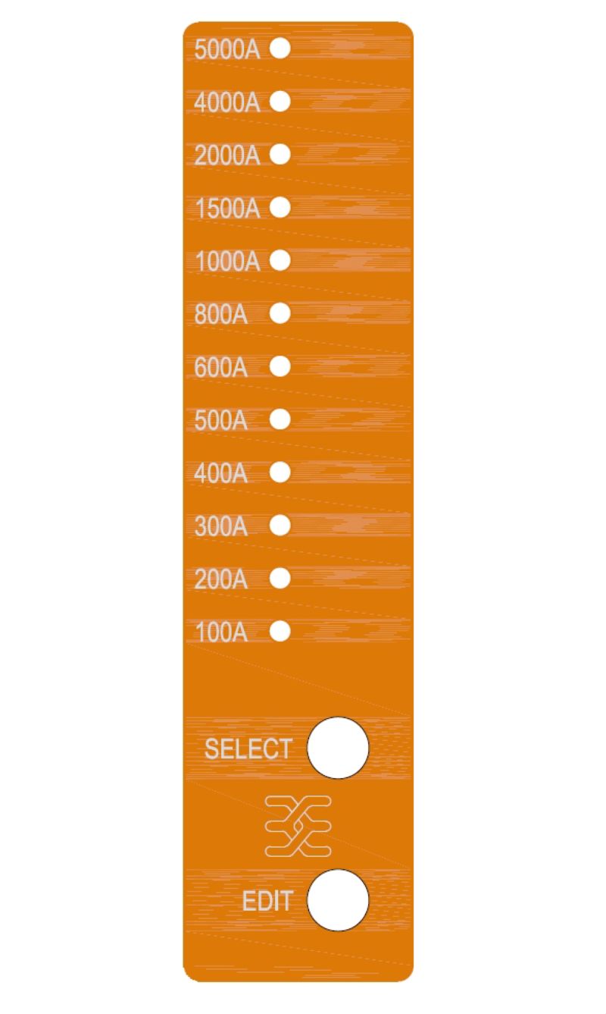Click the 600A indicator dot
This screenshot has width=606, height=1014.
point(280,366)
